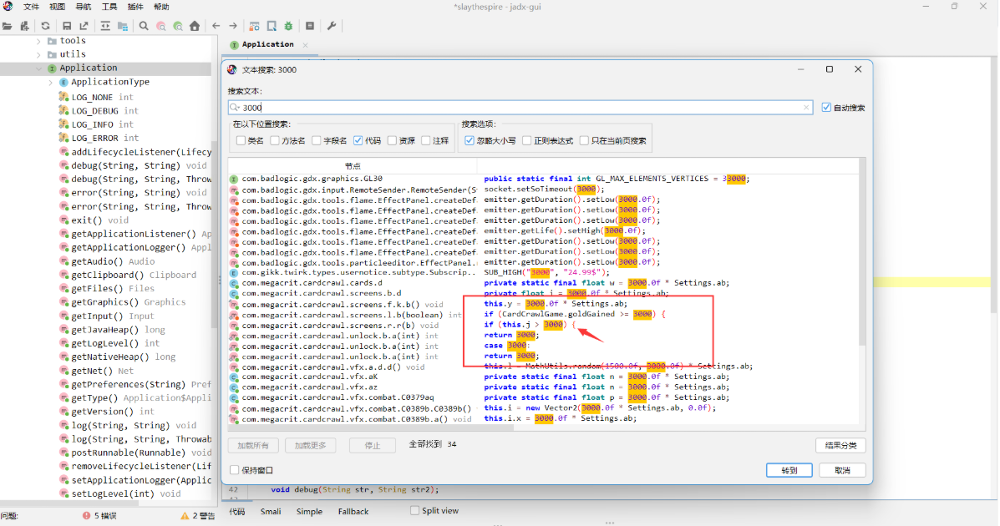
Task: Open text search via magnifier toolbar icon
Action: point(144,26)
